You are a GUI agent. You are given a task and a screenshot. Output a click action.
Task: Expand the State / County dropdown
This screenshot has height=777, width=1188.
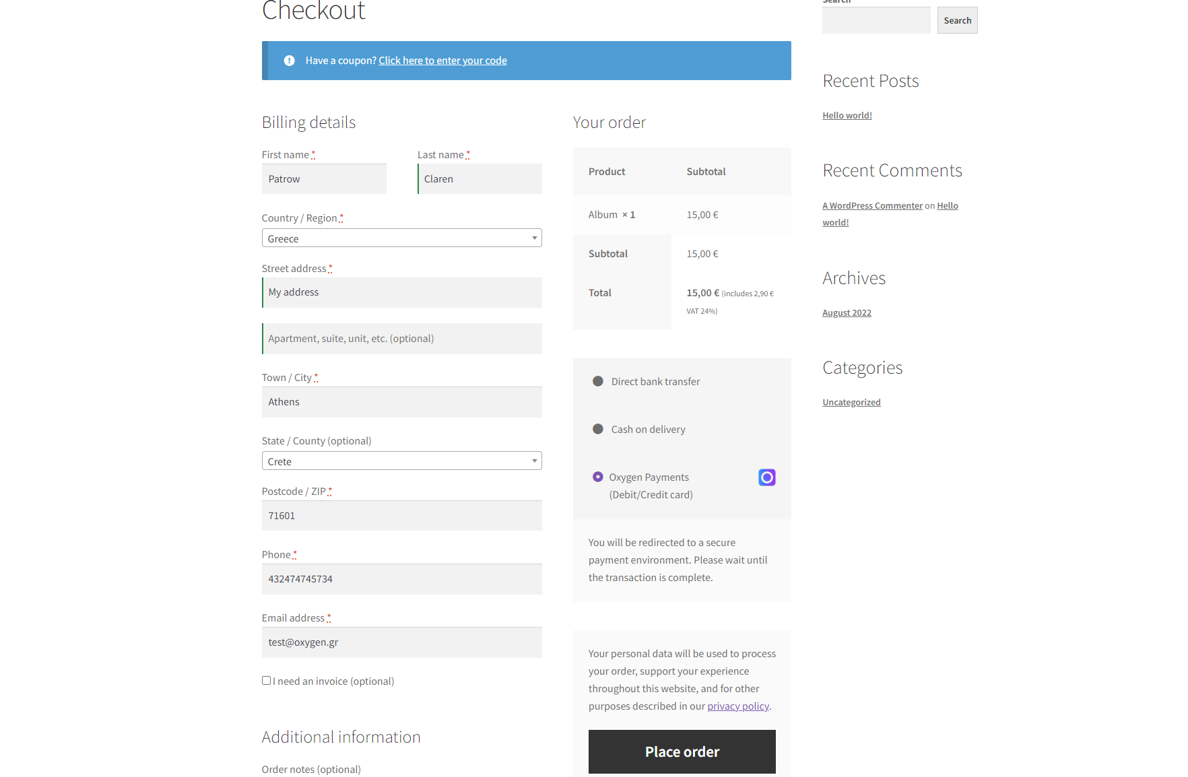click(x=401, y=461)
